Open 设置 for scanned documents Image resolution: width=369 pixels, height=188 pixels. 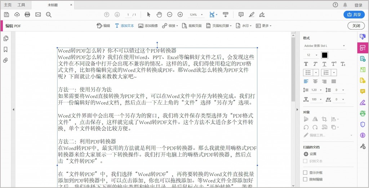pos(310,154)
